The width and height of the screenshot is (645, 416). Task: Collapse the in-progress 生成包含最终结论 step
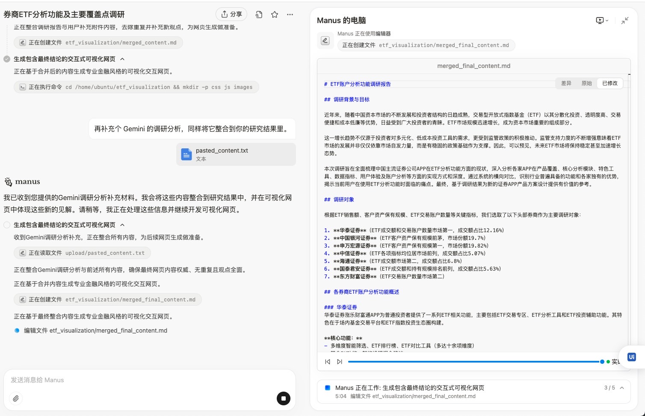point(122,225)
